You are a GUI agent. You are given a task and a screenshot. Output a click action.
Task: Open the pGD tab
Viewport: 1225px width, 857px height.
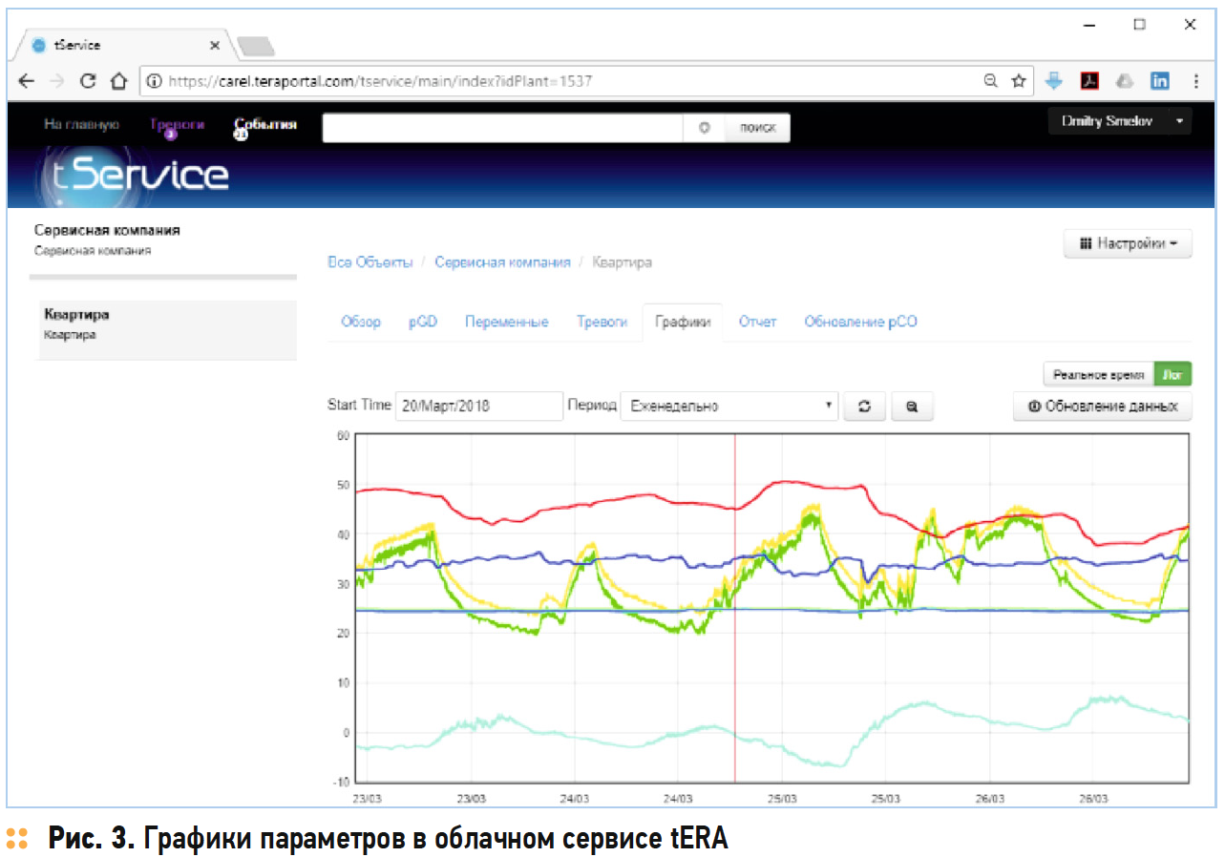(x=423, y=323)
